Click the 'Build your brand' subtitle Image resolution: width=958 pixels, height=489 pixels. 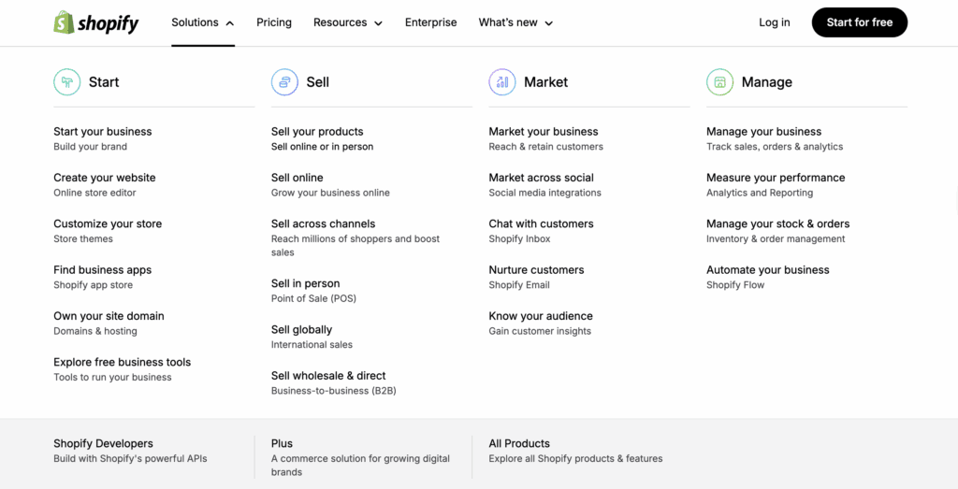click(91, 147)
